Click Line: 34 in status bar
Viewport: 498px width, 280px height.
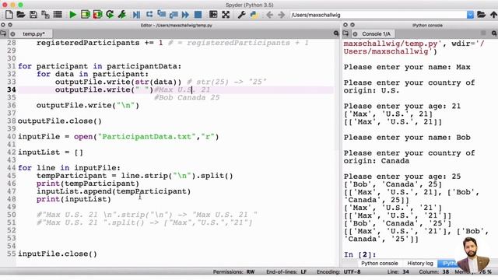coord(398,272)
